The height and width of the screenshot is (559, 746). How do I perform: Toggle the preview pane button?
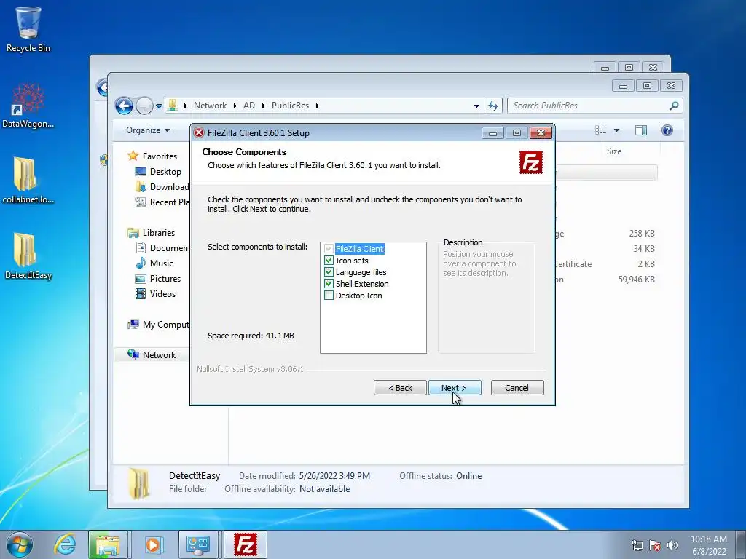point(641,130)
